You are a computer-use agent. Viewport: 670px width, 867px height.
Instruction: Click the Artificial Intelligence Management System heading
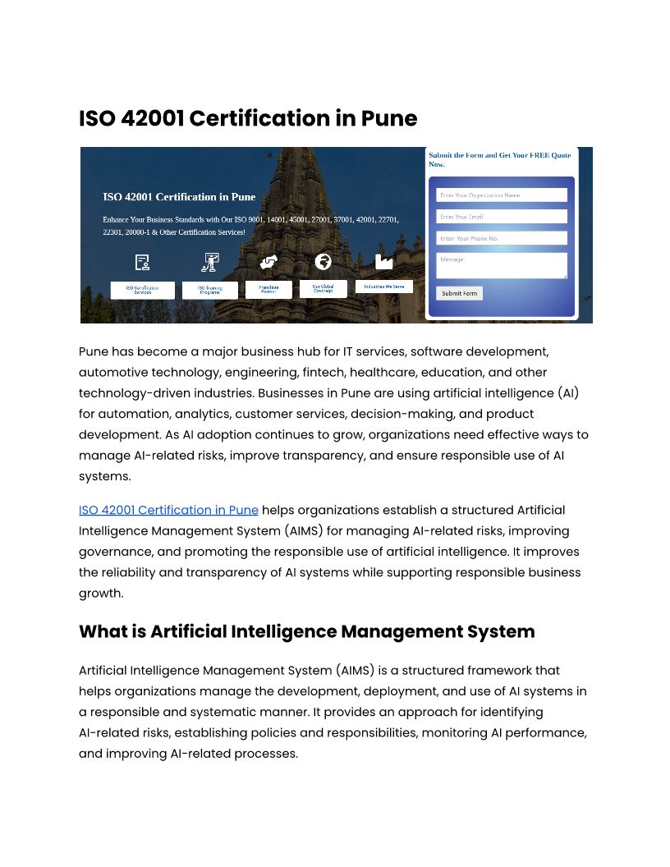(307, 631)
